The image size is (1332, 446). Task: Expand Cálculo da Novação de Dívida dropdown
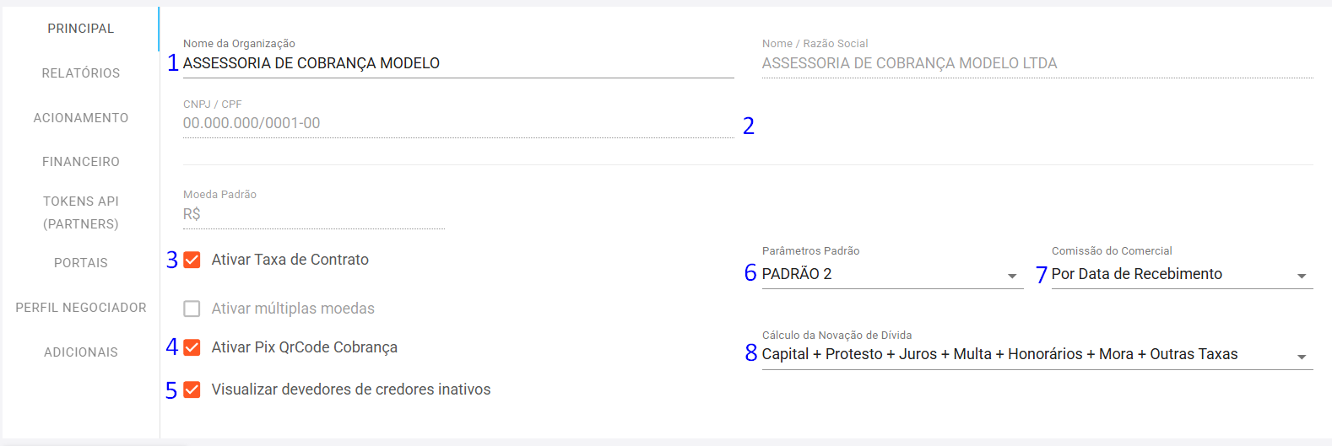click(x=1037, y=355)
